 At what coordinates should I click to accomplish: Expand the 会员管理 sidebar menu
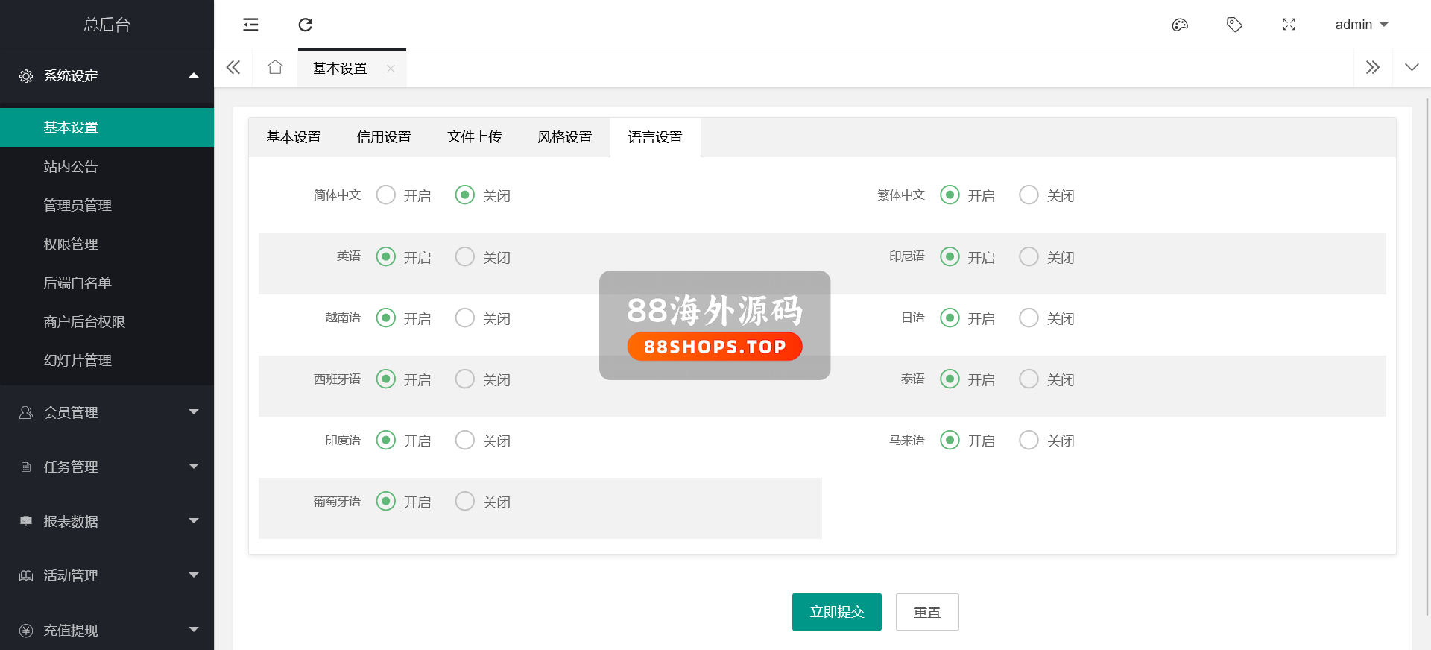(x=107, y=412)
